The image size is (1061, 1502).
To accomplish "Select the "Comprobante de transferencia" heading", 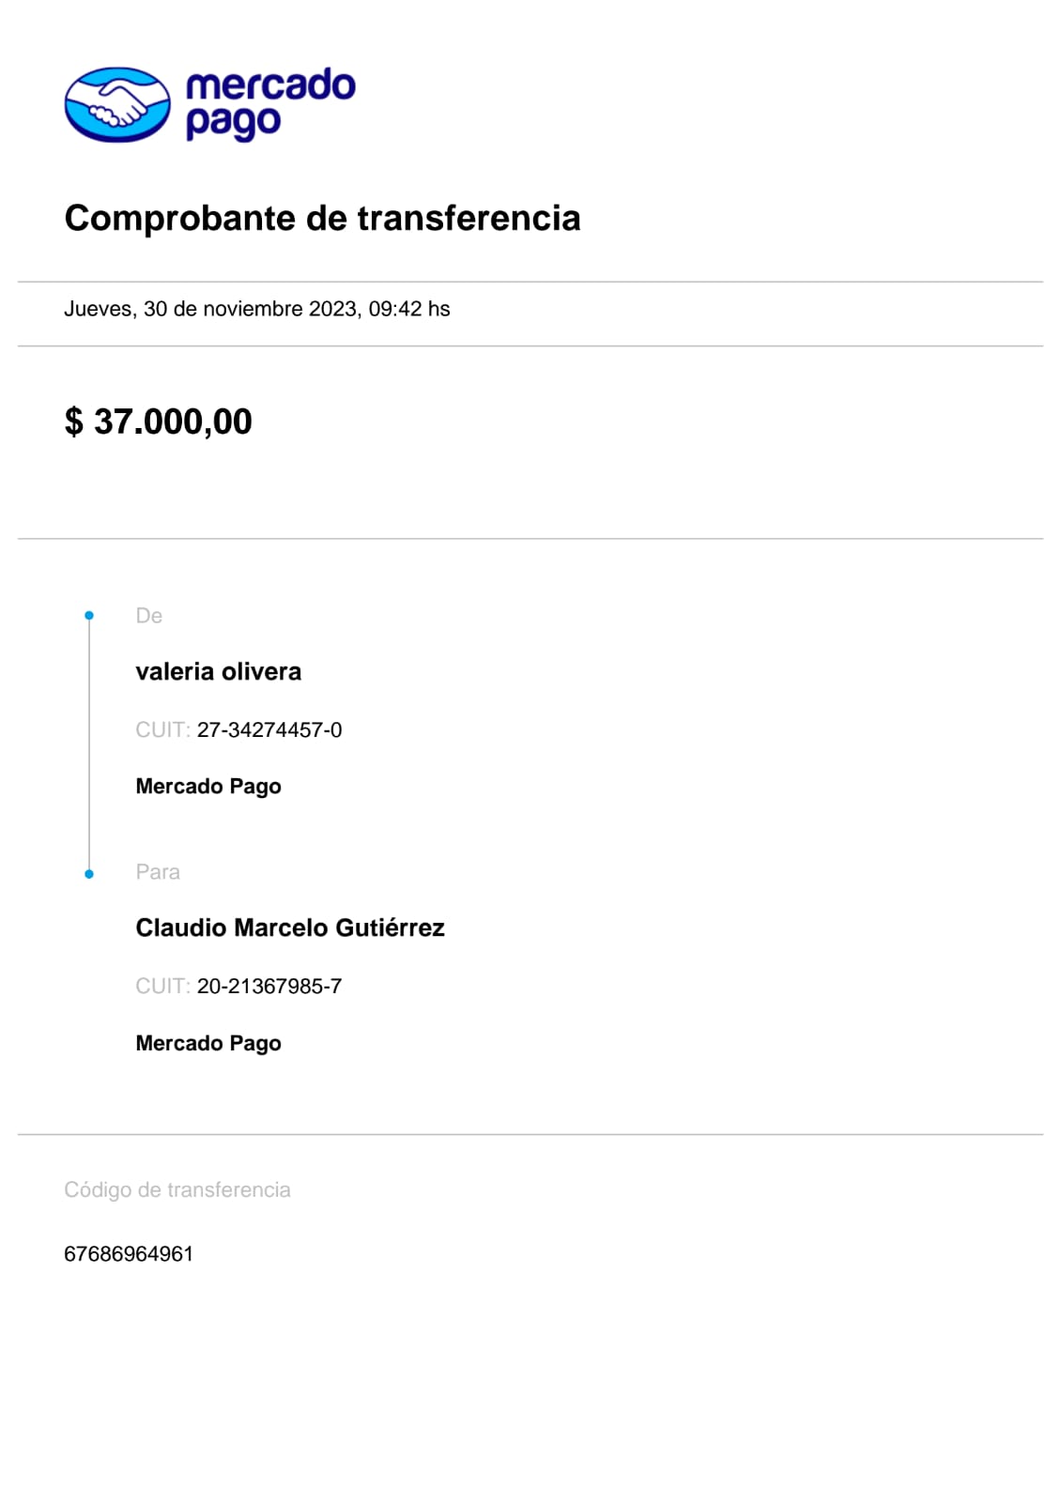I will click(322, 218).
